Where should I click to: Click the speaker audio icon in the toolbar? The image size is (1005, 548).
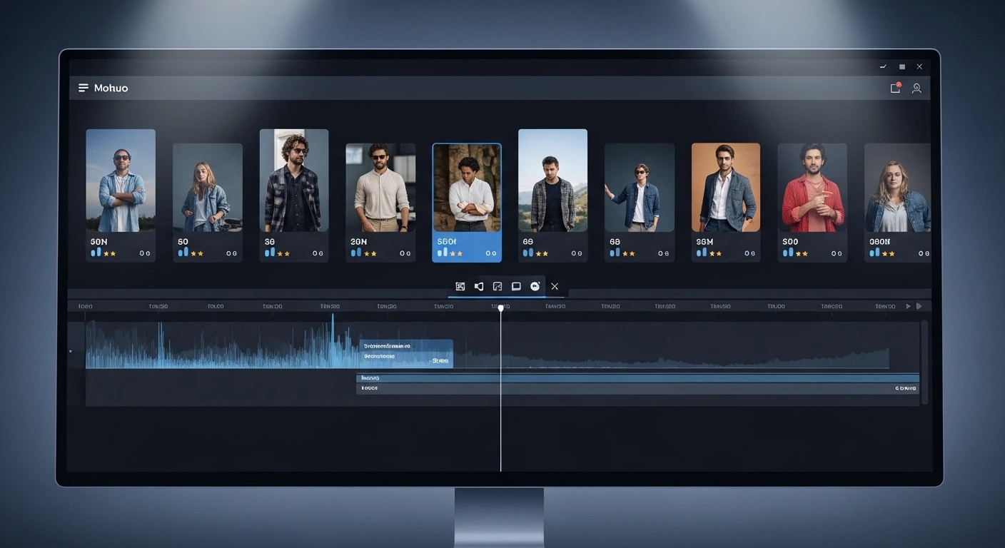click(x=478, y=285)
